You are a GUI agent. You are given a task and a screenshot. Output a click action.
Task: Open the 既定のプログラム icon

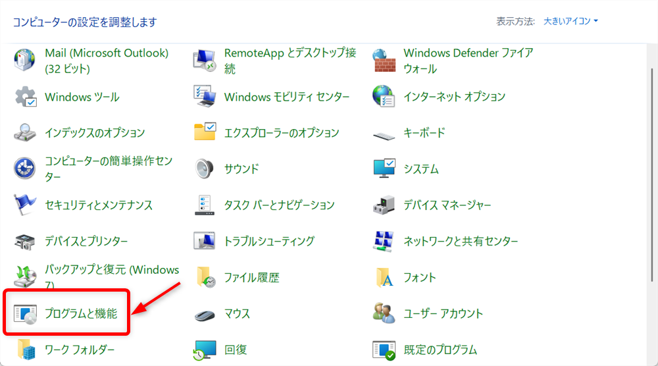tap(384, 350)
